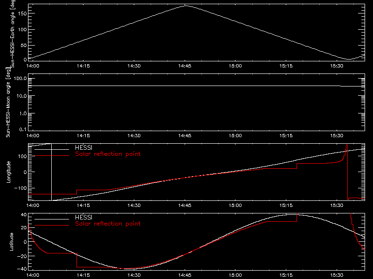Select HESSI legend label in Latitude plot
Viewport: 373px width, 279px height.
point(83,217)
